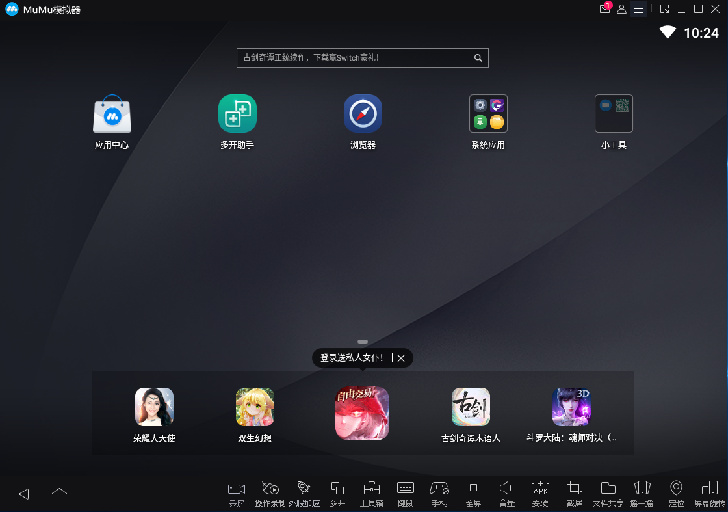Click the magnifier search icon
Viewport: 728px width, 512px height.
point(478,58)
